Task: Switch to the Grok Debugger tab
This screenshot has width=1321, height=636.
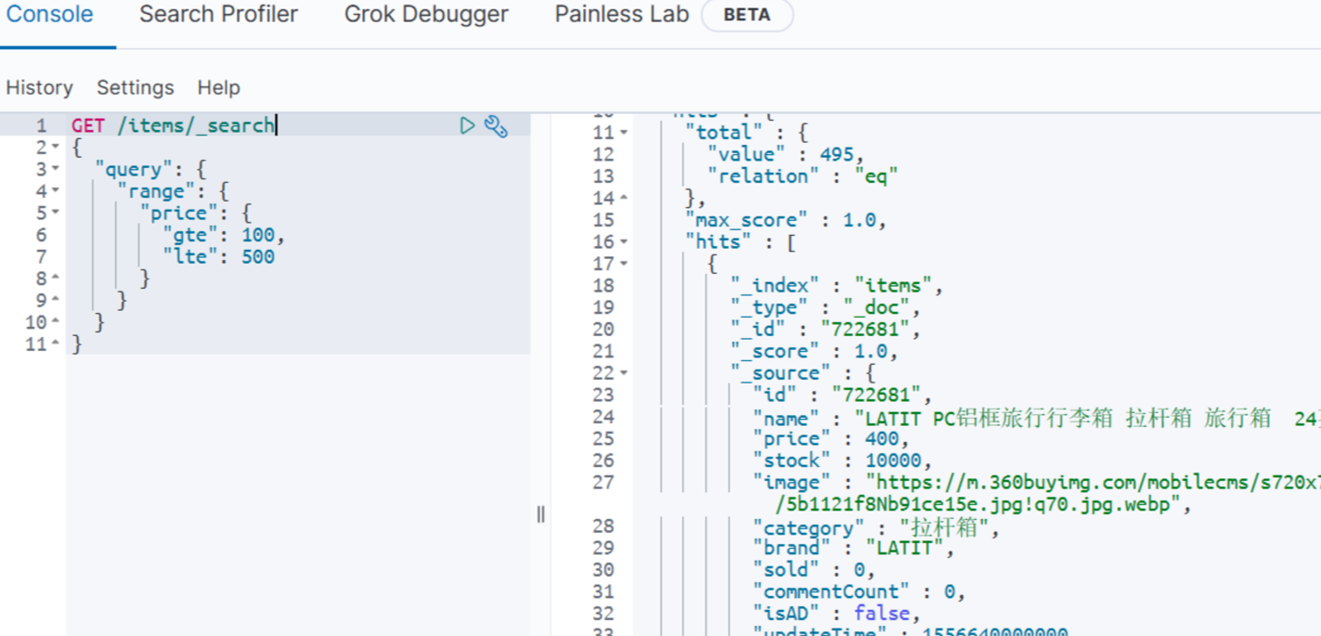Action: pyautogui.click(x=426, y=15)
